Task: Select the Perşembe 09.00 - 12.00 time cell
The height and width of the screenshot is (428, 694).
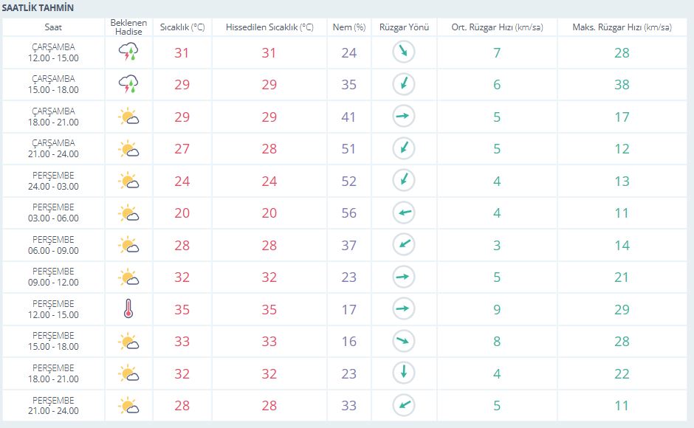Action: tap(53, 277)
